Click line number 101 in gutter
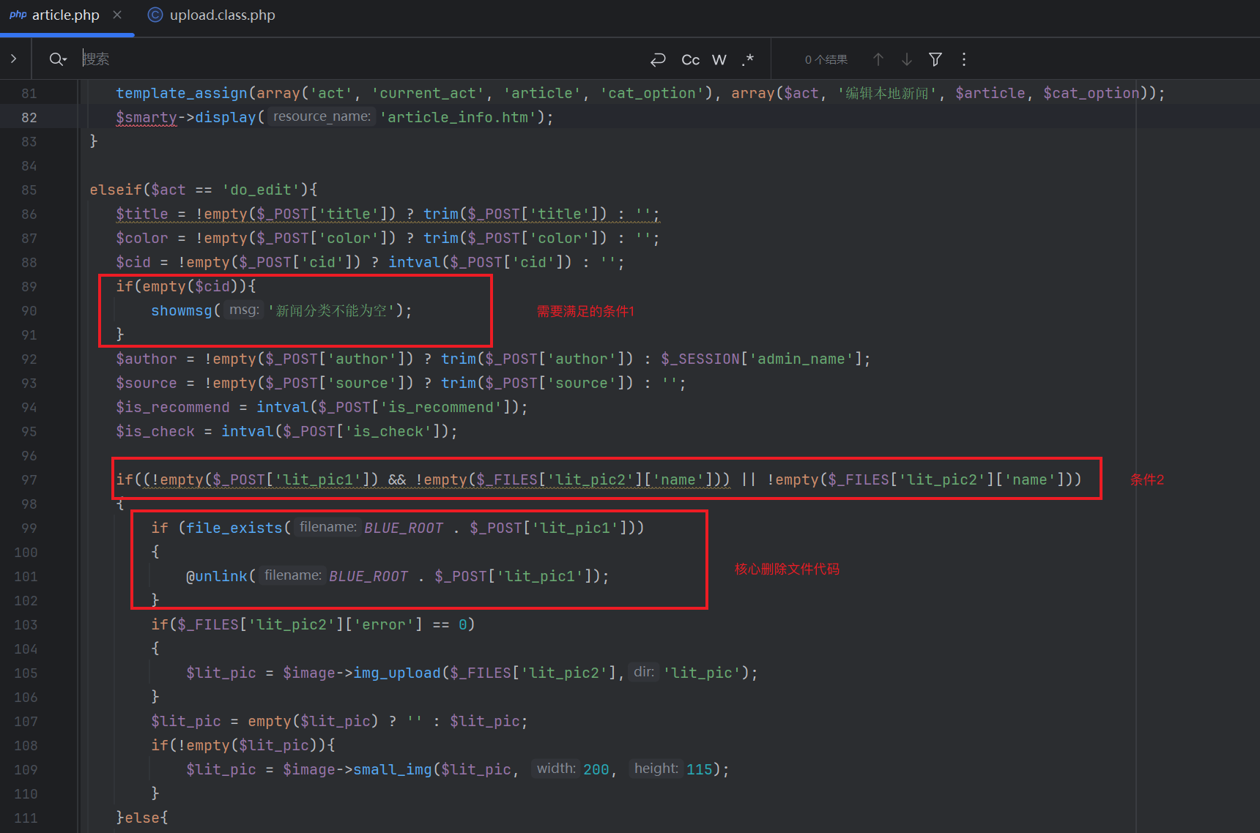The height and width of the screenshot is (833, 1260). coord(26,576)
